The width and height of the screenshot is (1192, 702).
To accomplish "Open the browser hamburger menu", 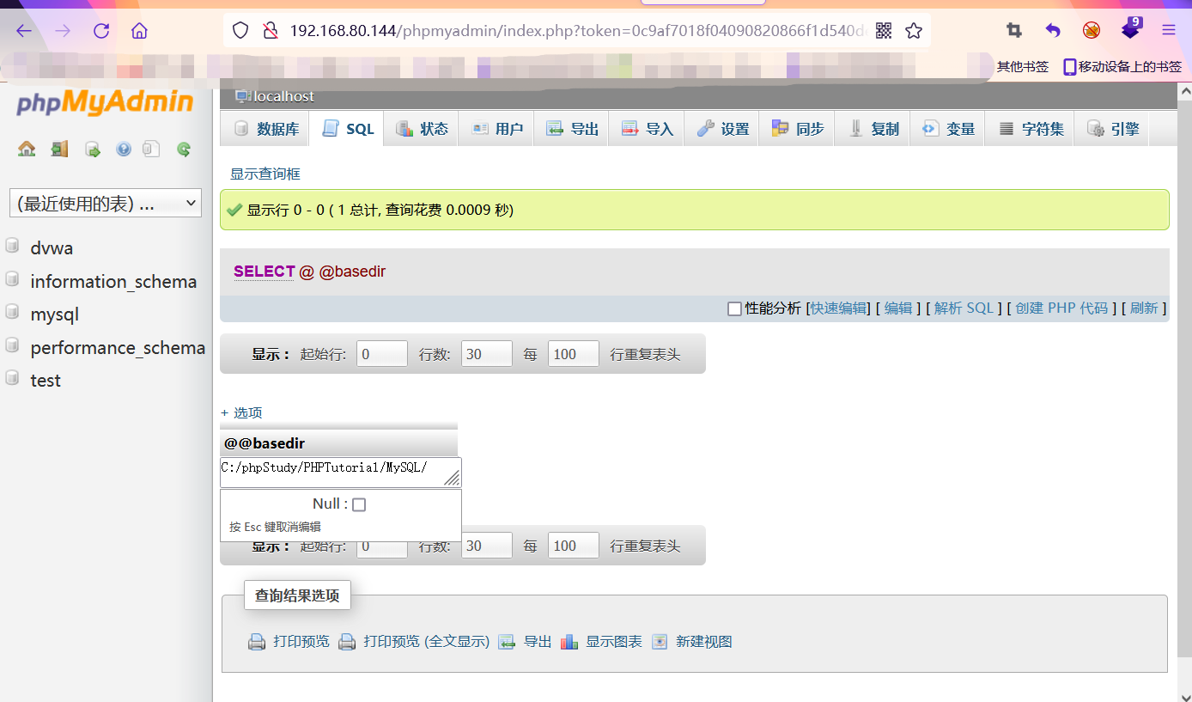I will [1169, 31].
